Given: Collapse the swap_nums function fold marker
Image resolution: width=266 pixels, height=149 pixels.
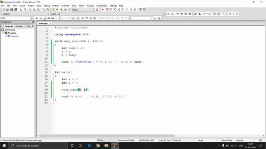Looking at the screenshot, I should click(53, 45).
